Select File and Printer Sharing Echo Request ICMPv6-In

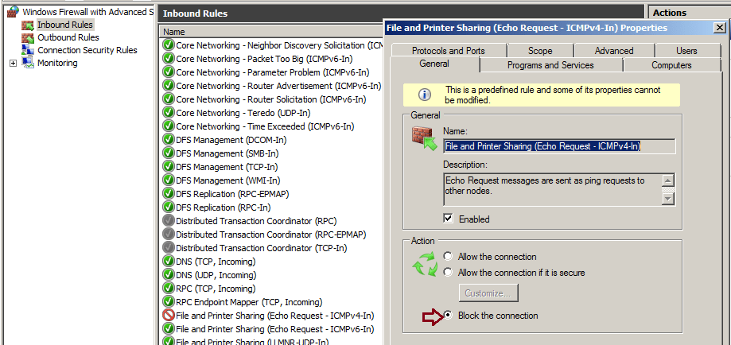274,329
